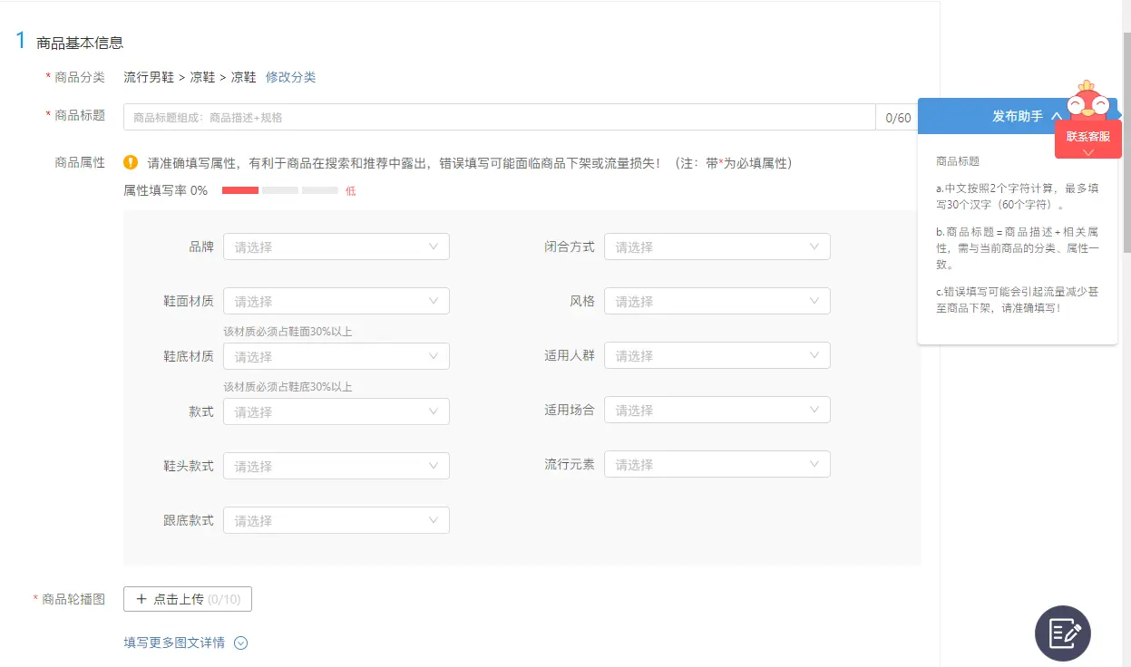Viewport: 1131px width, 667px height.
Task: Click the mascot bird icon on assistant panel
Action: point(1087,101)
